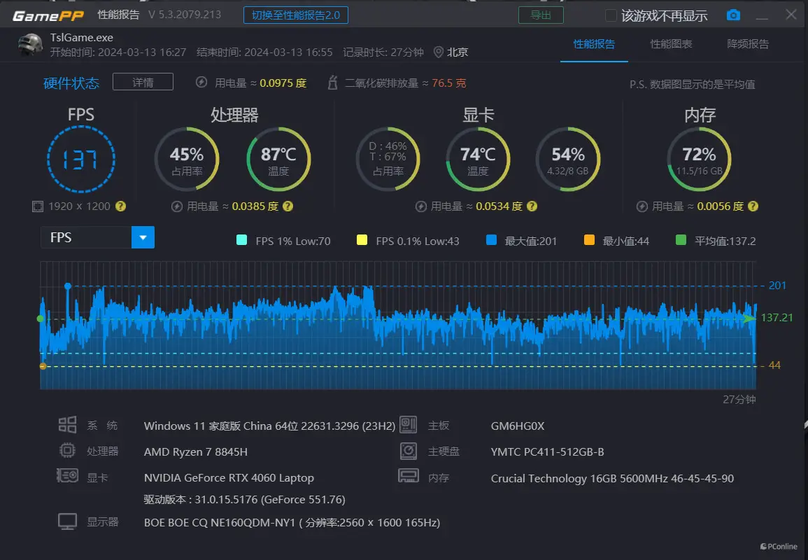Click the Crucial Technology 16GB memory text
The width and height of the screenshot is (808, 560).
point(612,478)
